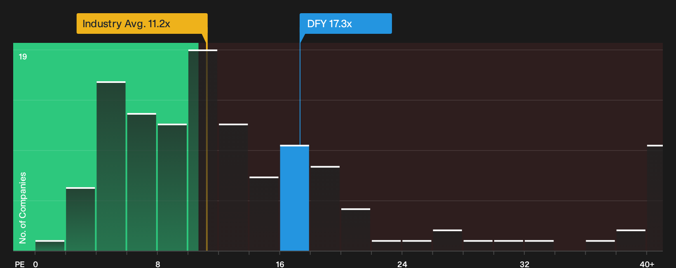Click the '19' y-axis value

[23, 57]
